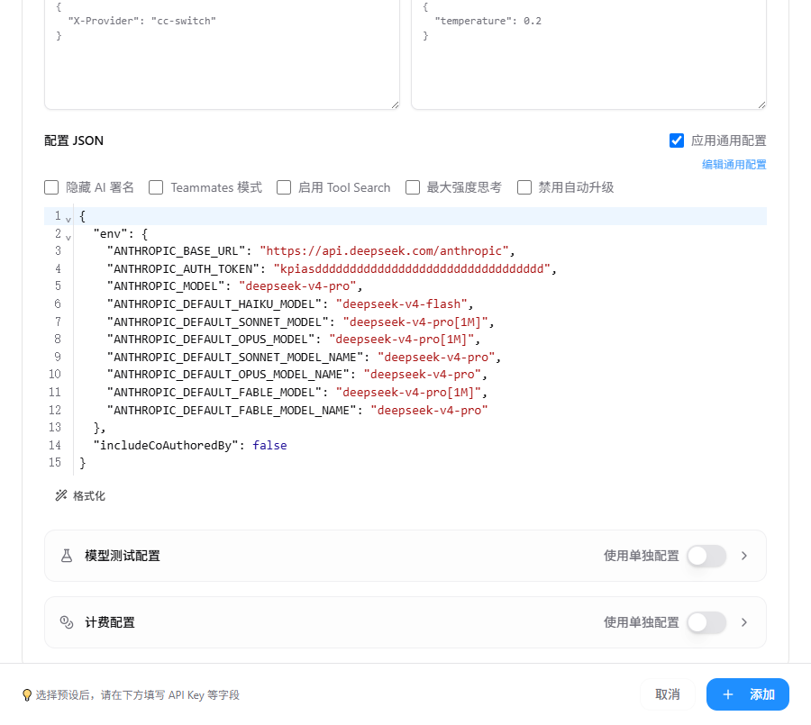
Task: Toggle 使用单独配置 switch for 模型测试配置
Action: [x=706, y=556]
